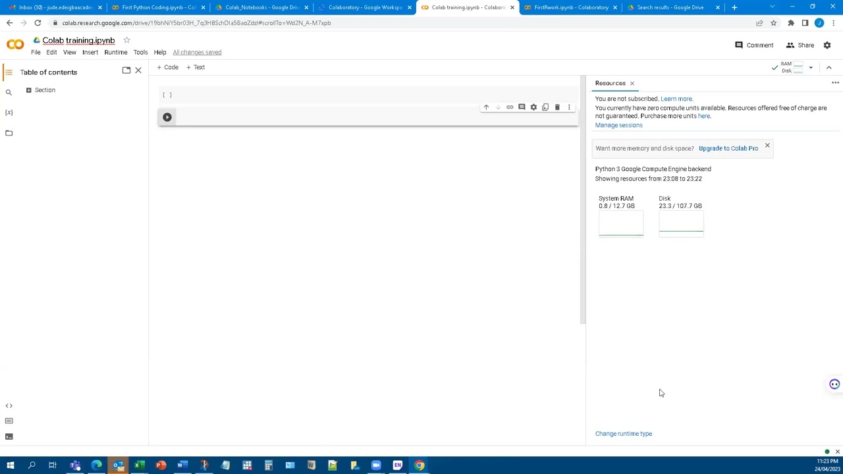Click the empty code cell above

click(368, 95)
